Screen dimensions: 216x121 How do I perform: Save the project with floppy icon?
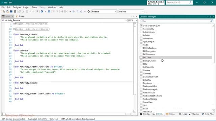click(11, 11)
